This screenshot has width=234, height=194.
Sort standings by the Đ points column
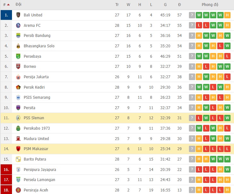179,5
